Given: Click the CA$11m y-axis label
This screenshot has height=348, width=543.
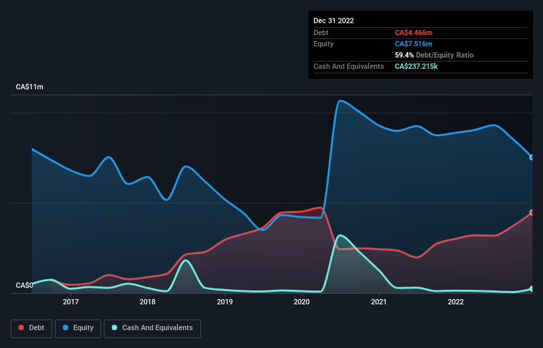Looking at the screenshot, I should point(30,87).
